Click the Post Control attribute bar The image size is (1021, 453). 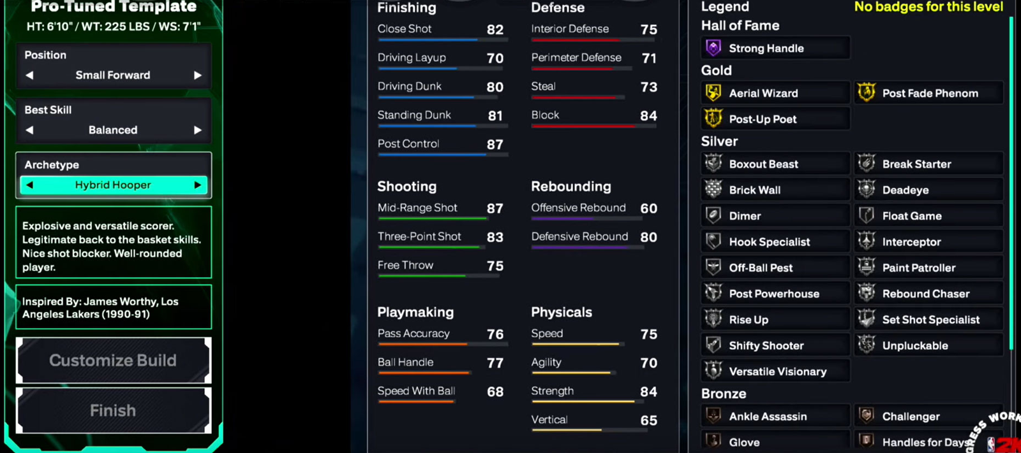(x=442, y=154)
